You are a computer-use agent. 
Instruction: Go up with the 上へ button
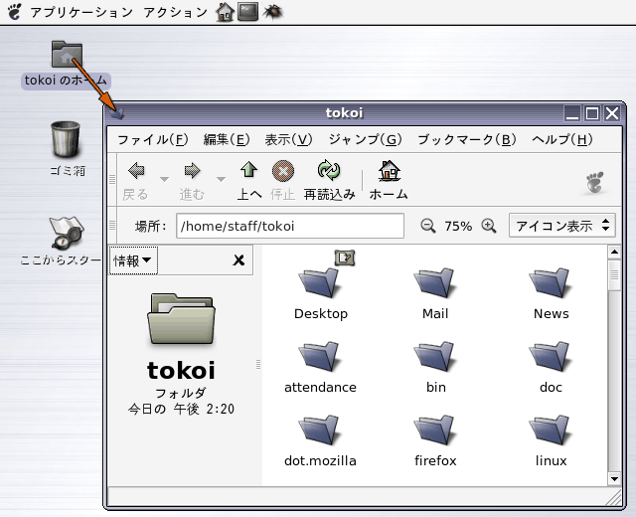[249, 181]
